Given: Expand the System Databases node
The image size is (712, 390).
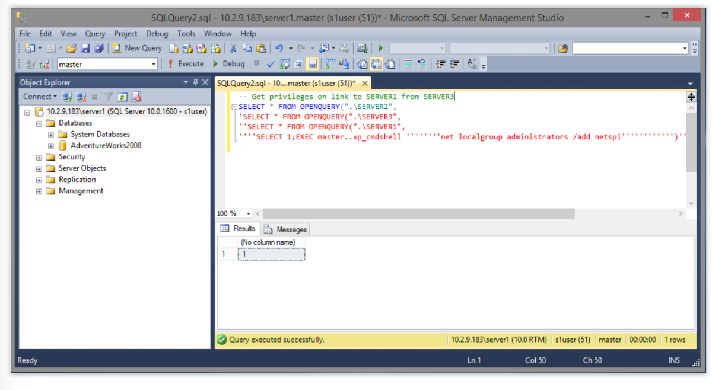Looking at the screenshot, I should pyautogui.click(x=51, y=135).
